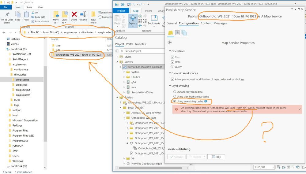Collapse the Operations section
Viewport: 306px width, 174px height.
pos(170,51)
